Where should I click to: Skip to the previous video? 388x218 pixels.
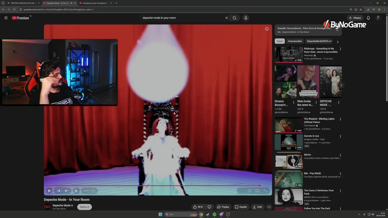coord(59,191)
